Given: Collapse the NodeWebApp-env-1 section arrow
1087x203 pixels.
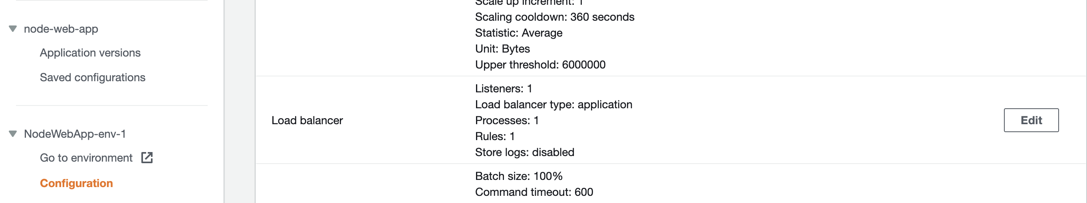Looking at the screenshot, I should point(13,134).
